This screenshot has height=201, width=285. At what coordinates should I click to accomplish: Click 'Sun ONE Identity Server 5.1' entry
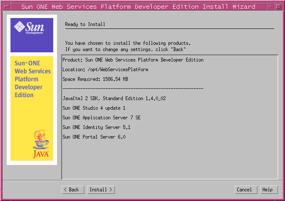click(x=96, y=127)
